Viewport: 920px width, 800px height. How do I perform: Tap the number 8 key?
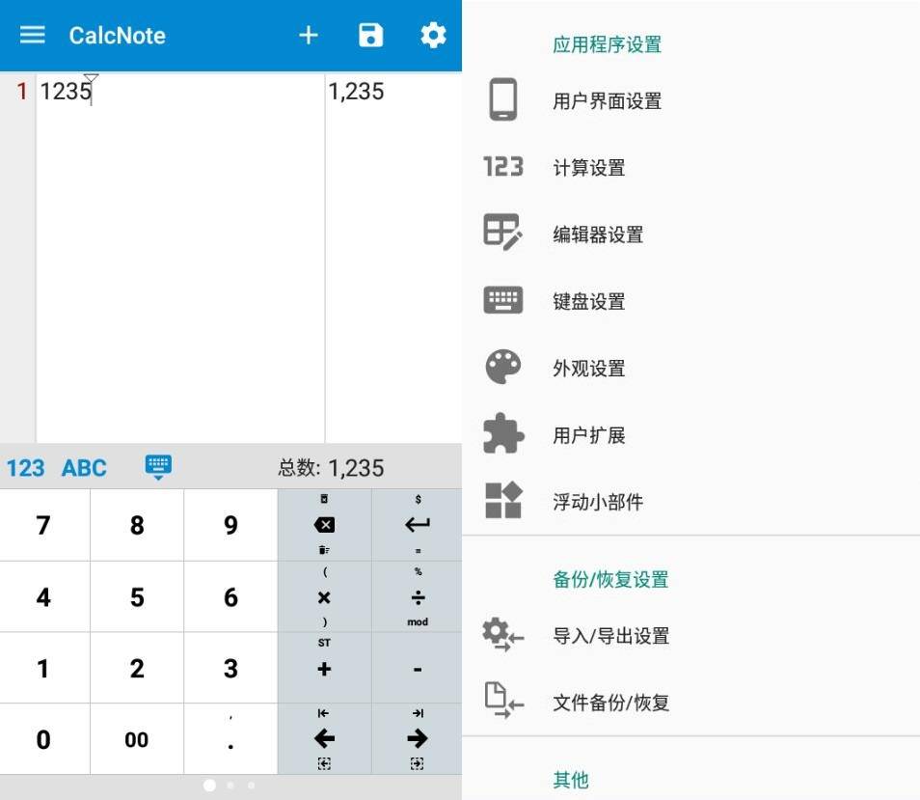137,525
